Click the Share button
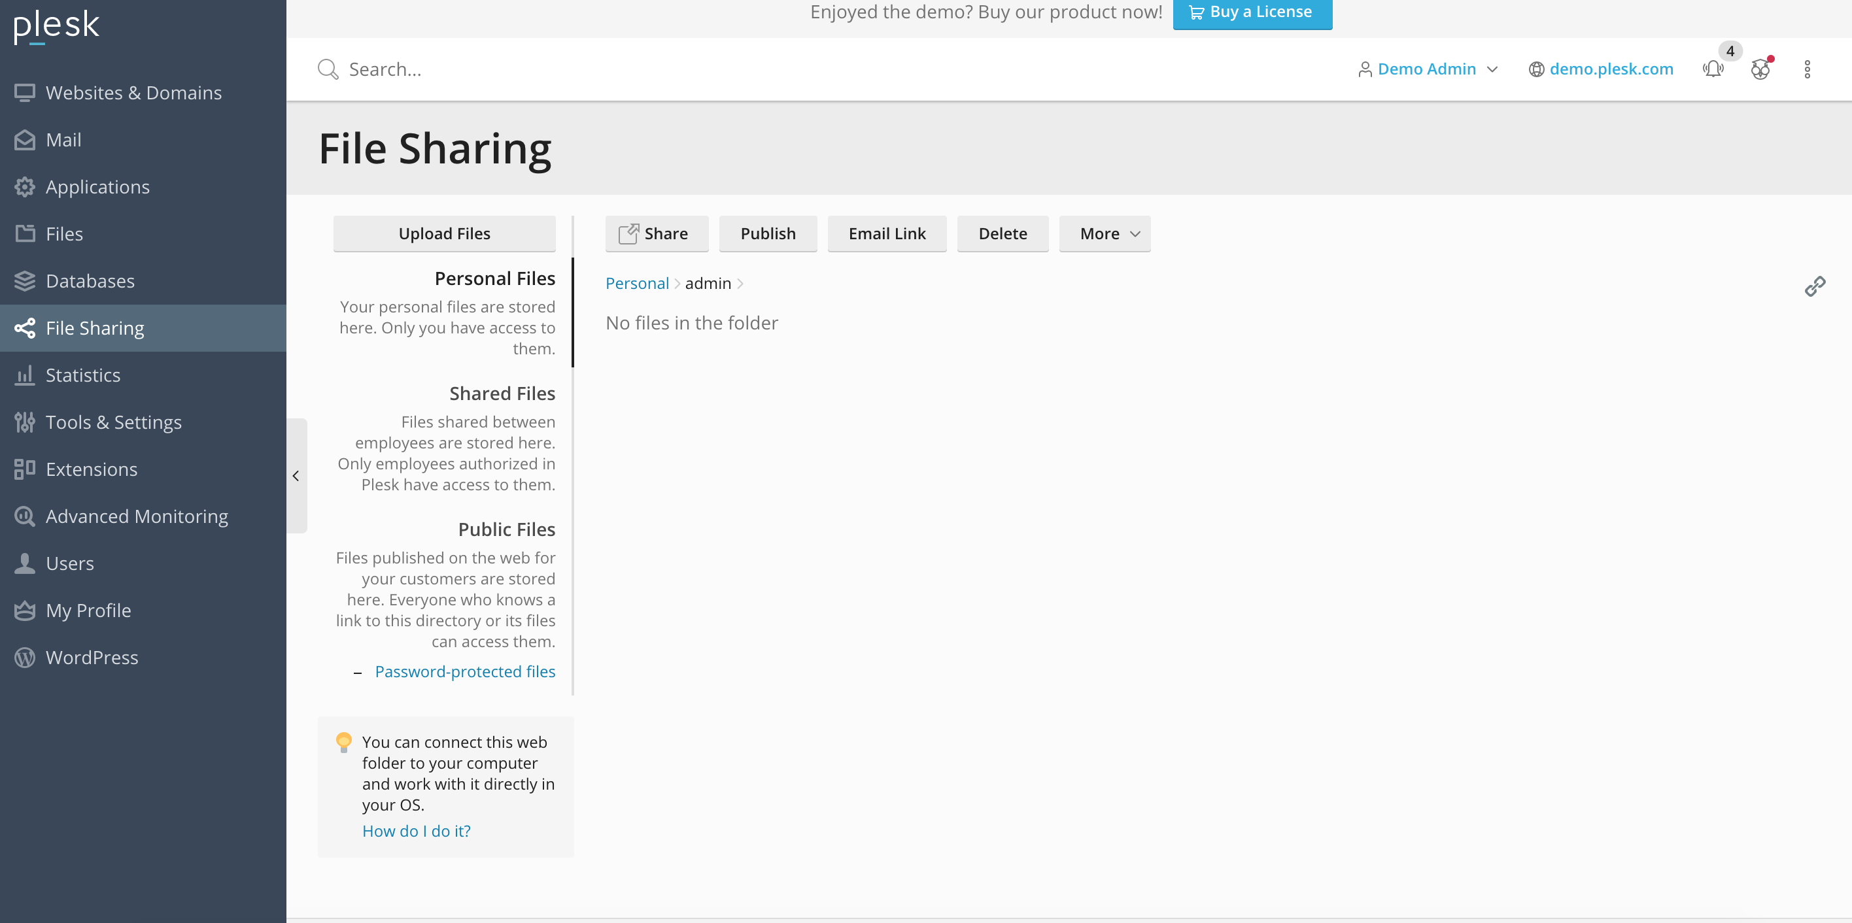 pos(657,233)
